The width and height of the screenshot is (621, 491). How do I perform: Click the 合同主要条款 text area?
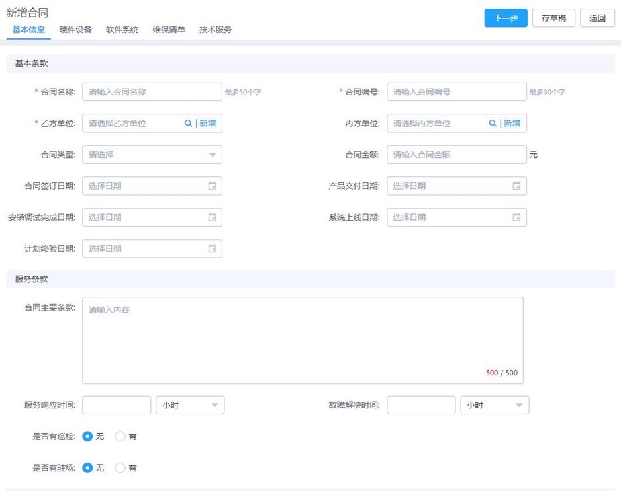click(303, 340)
